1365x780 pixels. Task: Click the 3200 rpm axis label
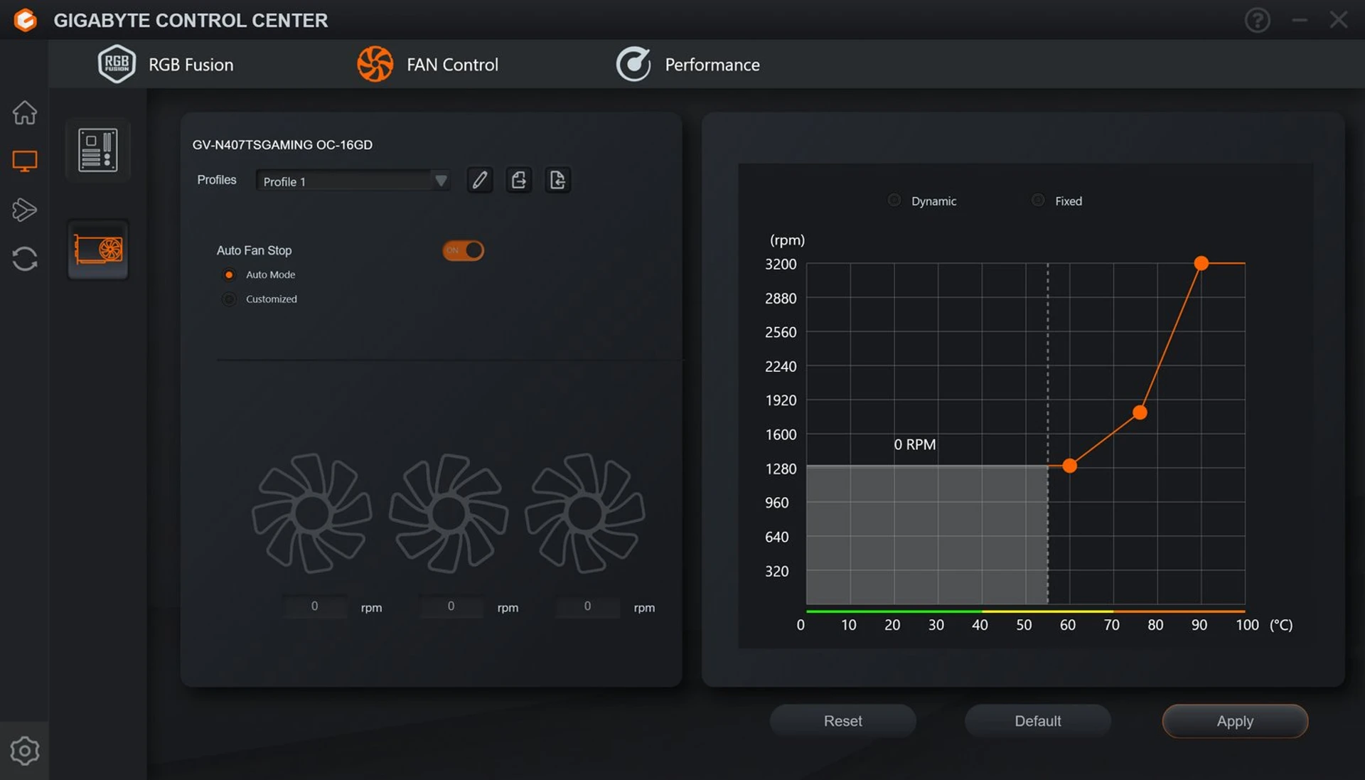[x=781, y=264]
